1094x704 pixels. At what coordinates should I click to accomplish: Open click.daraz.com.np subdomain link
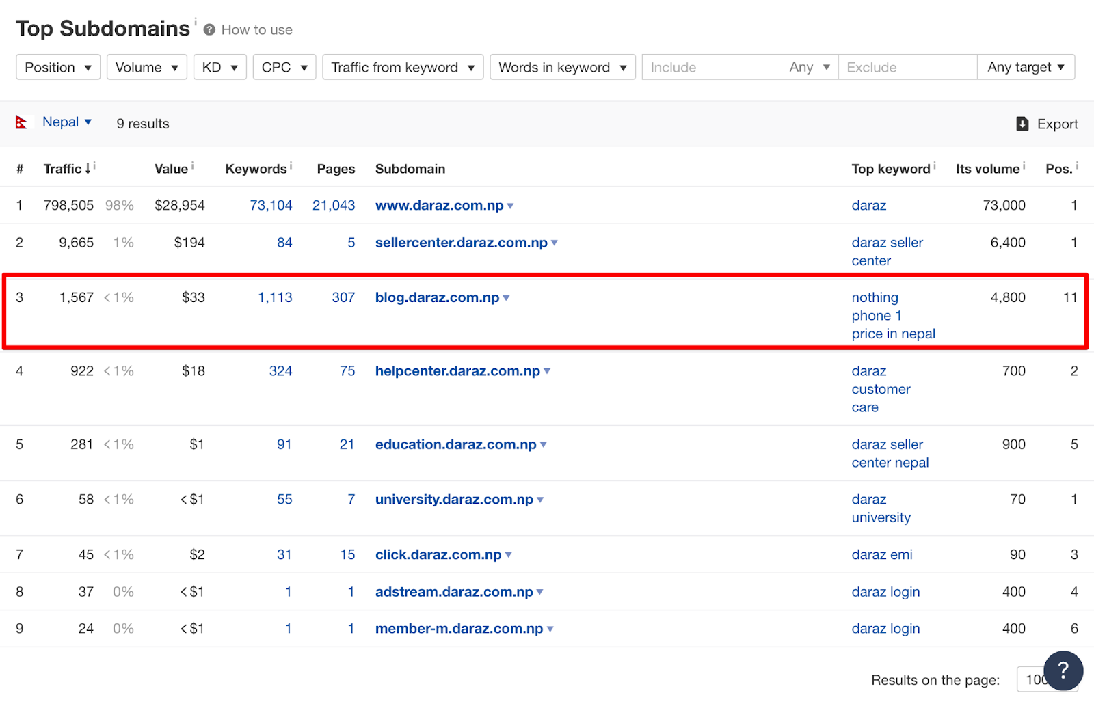(439, 555)
